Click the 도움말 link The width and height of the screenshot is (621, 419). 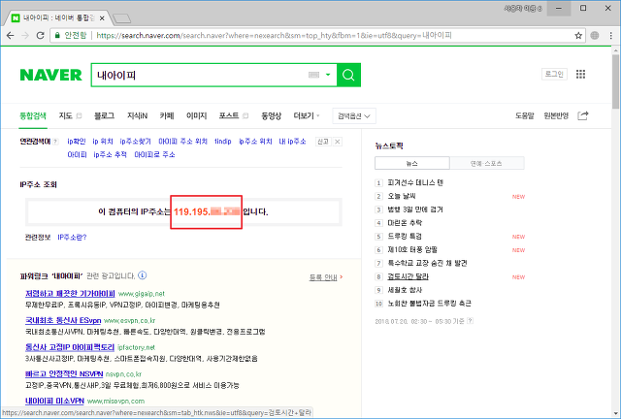524,115
